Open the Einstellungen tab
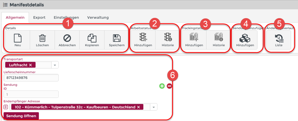Screen dimensions: 298x121 click(x=66, y=17)
